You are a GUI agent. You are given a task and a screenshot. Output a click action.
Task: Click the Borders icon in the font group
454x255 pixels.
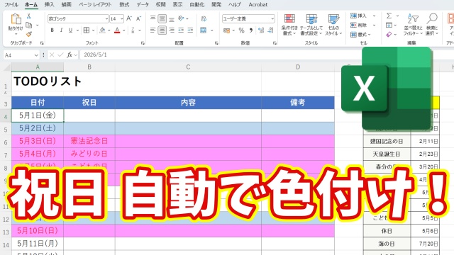pyautogui.click(x=87, y=30)
